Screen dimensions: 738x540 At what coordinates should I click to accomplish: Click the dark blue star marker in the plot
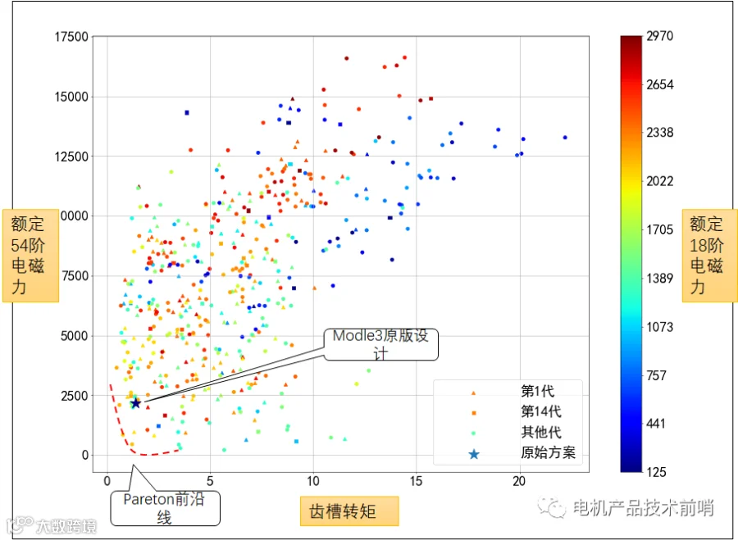(x=135, y=403)
